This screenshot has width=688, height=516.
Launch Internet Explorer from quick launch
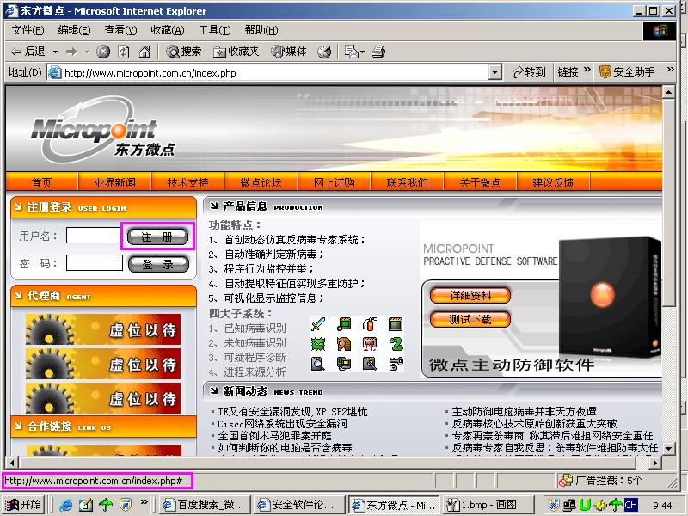(66, 505)
